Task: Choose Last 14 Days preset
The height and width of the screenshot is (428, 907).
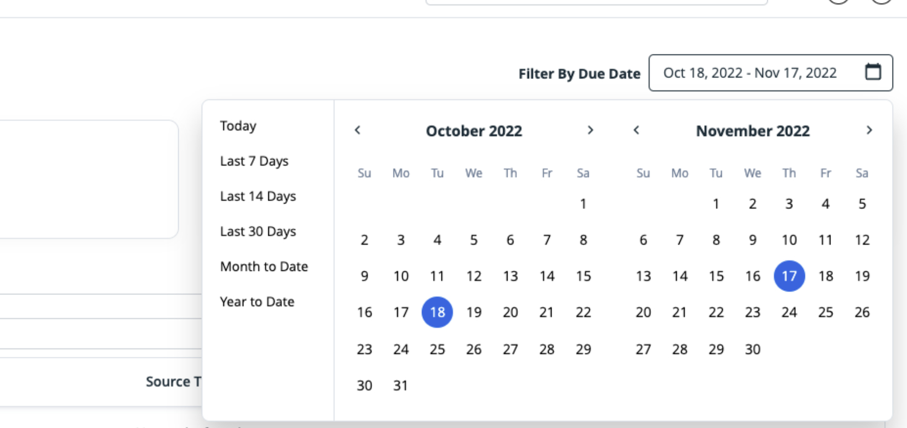Action: (258, 196)
